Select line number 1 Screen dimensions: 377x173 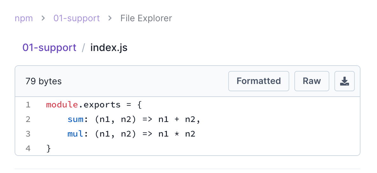tap(28, 105)
